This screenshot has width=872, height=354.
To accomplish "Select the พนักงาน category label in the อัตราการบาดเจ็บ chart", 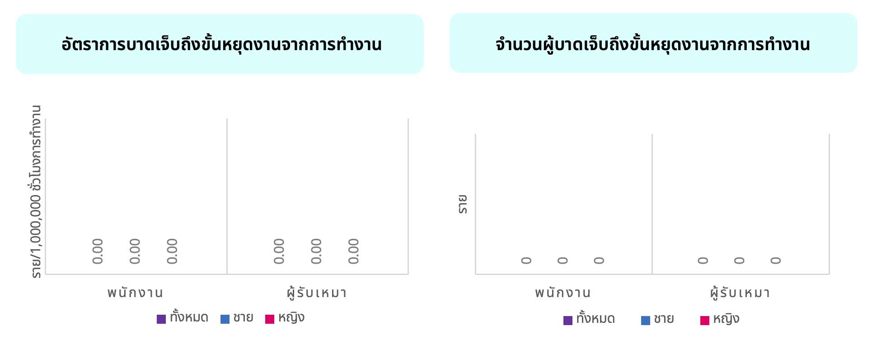I will 135,293.
